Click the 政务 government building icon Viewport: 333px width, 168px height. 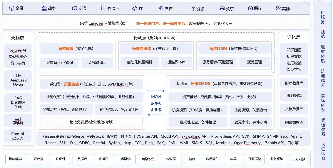point(44,8)
